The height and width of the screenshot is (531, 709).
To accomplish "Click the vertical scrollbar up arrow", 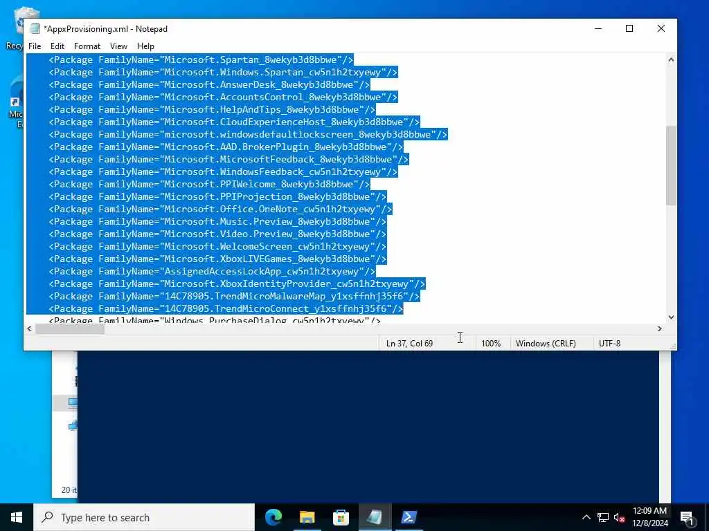I will 671,59.
